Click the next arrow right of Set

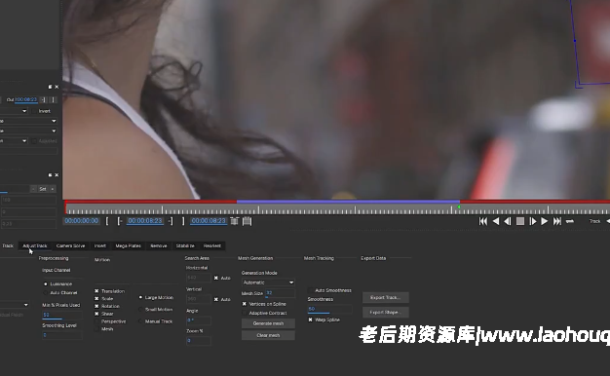tap(53, 189)
